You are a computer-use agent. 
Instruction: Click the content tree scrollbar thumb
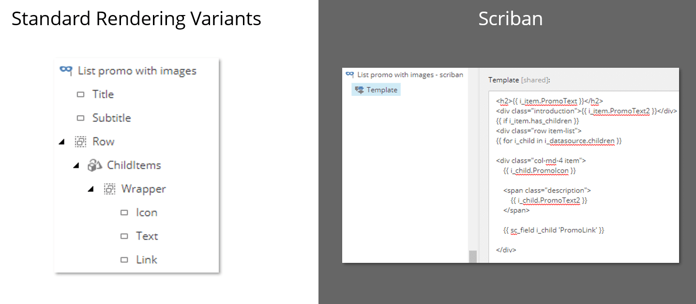click(x=473, y=257)
